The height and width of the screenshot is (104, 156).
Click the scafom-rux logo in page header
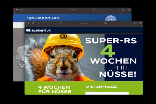tap(38, 30)
